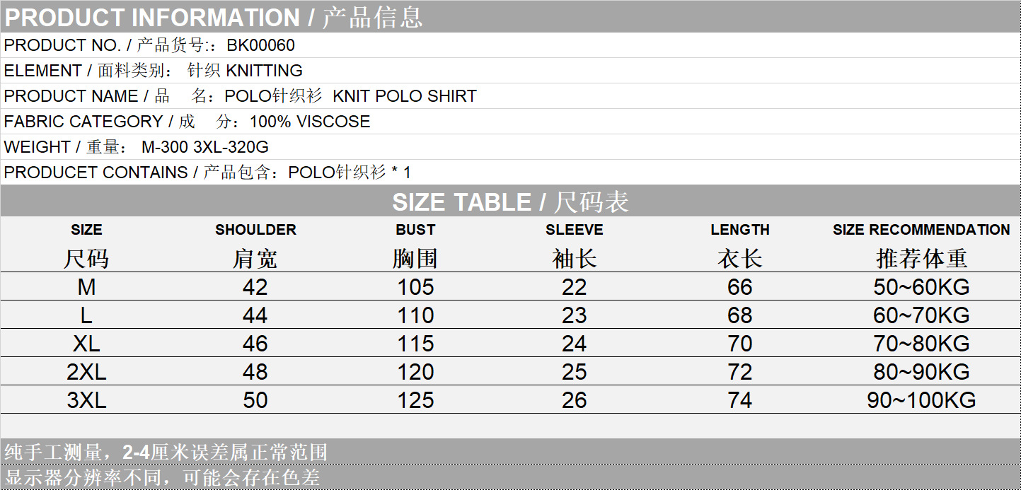Select the XL size cell
The width and height of the screenshot is (1021, 490).
tap(86, 344)
